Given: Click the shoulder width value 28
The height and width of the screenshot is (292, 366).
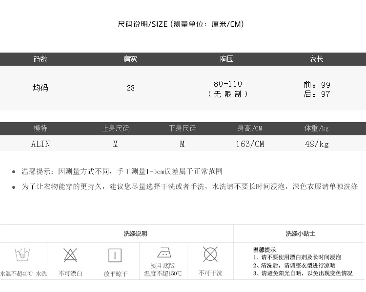Looking at the screenshot, I should coord(130,88).
